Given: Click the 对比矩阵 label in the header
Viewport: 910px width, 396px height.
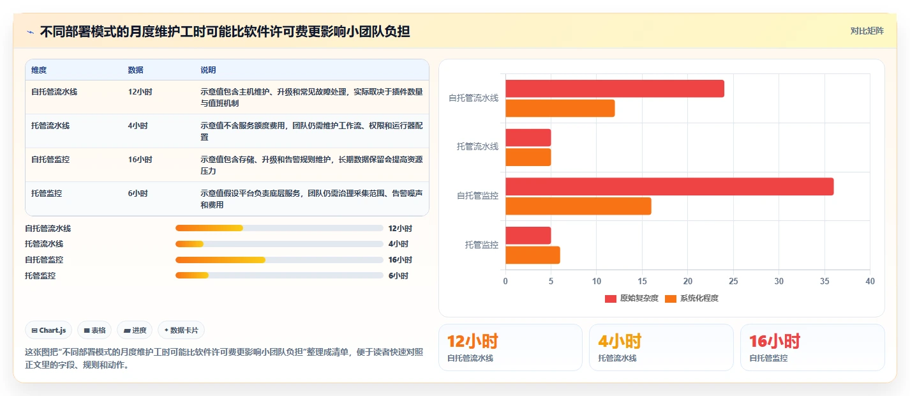Looking at the screenshot, I should pyautogui.click(x=867, y=31).
